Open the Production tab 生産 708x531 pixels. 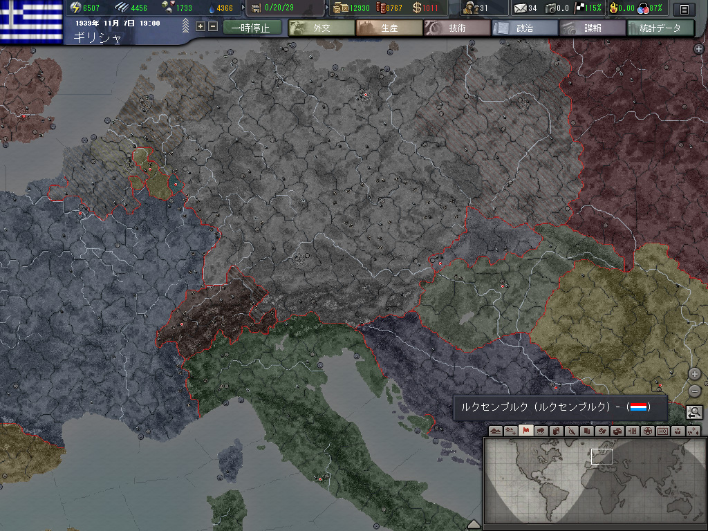tap(389, 28)
